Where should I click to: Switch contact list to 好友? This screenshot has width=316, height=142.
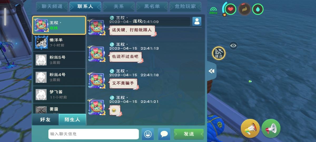click(x=45, y=119)
